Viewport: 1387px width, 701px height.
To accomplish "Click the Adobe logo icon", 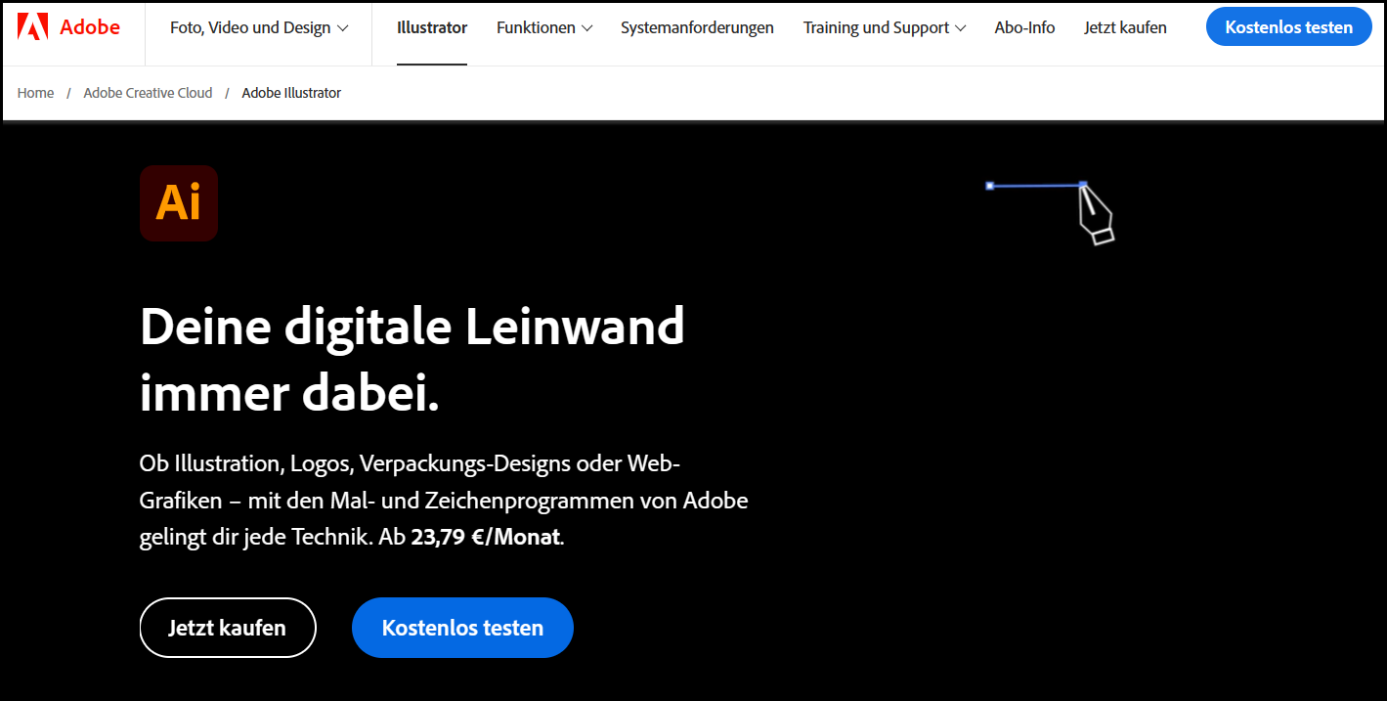I will click(x=32, y=27).
